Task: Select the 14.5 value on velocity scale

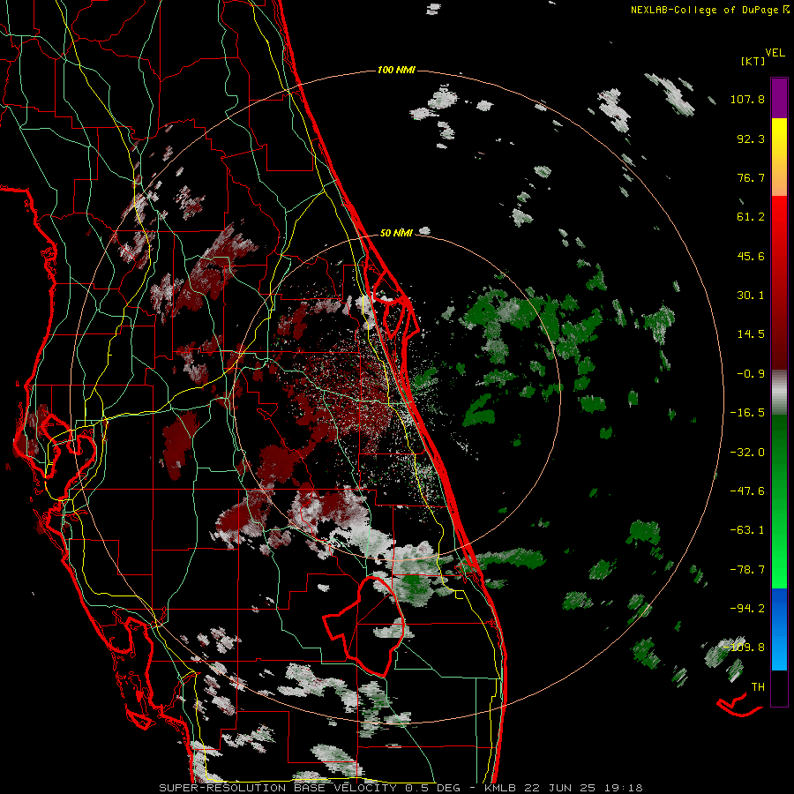Action: click(x=751, y=334)
